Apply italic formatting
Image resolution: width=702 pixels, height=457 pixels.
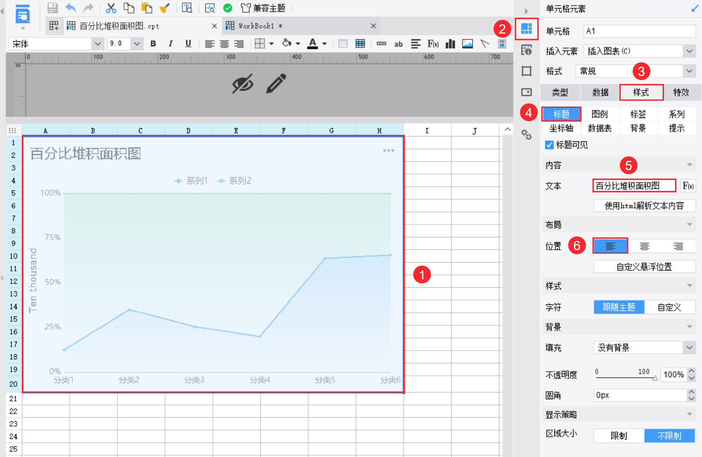pos(170,43)
